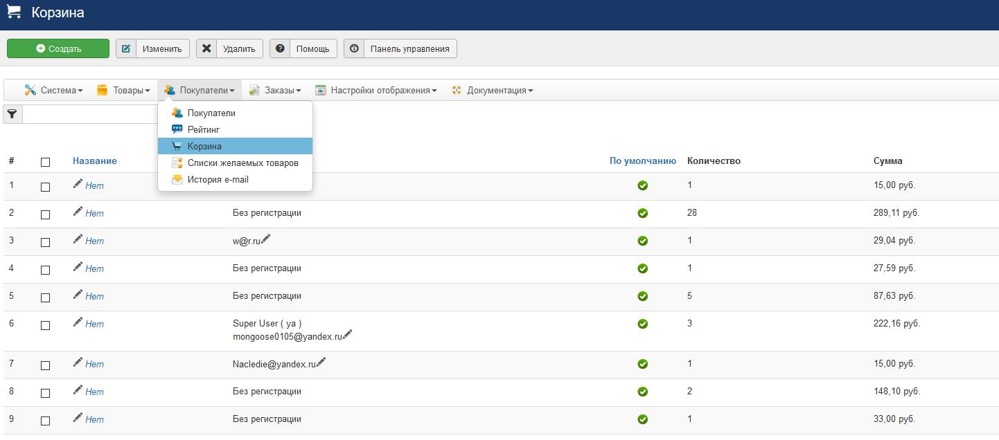The image size is (999, 440).
Task: Click the green default checkmark in row 2
Action: (x=642, y=213)
